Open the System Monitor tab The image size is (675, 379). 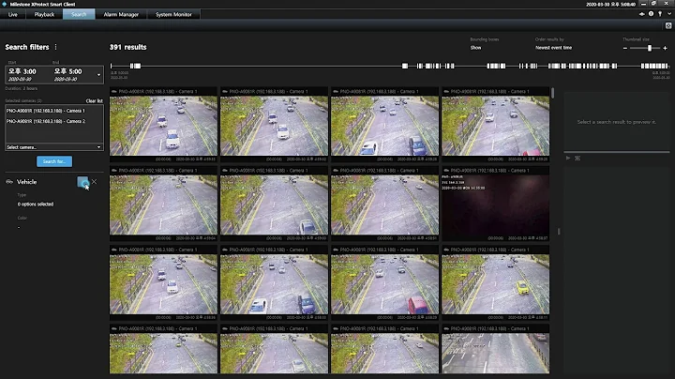click(x=173, y=14)
